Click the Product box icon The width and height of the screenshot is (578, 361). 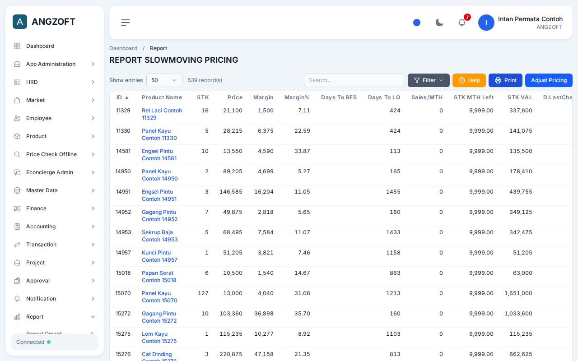click(17, 136)
